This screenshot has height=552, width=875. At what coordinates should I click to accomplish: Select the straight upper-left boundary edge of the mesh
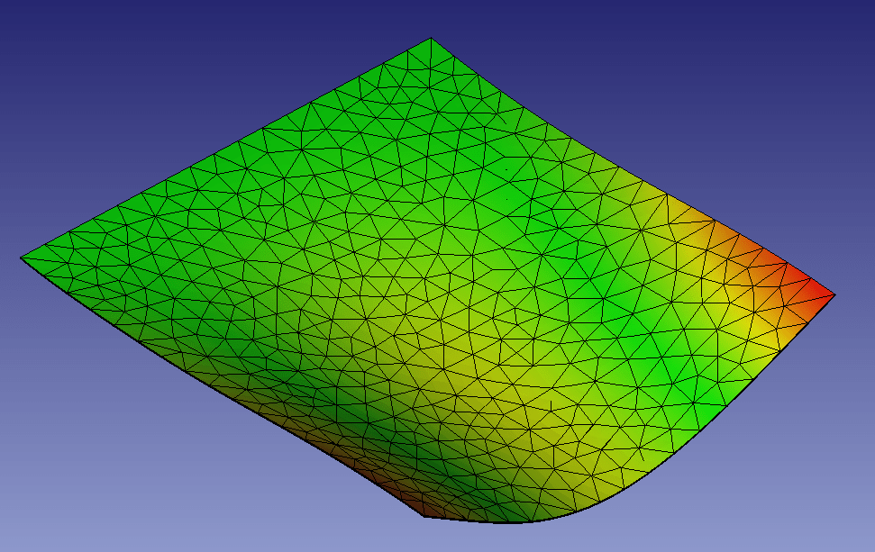tap(225, 149)
